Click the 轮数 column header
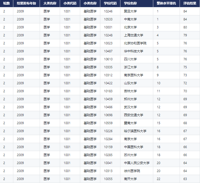This screenshot has width=200, height=183. pyautogui.click(x=7, y=3)
